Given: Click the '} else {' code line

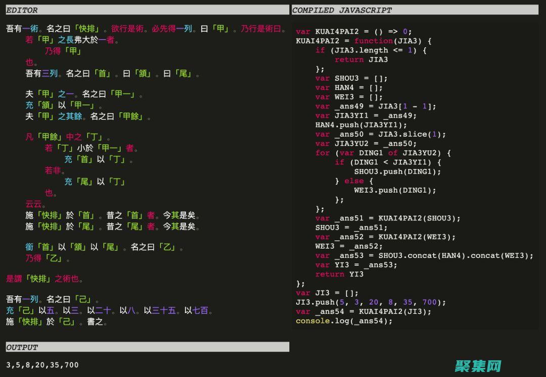Looking at the screenshot, I should (x=354, y=181).
